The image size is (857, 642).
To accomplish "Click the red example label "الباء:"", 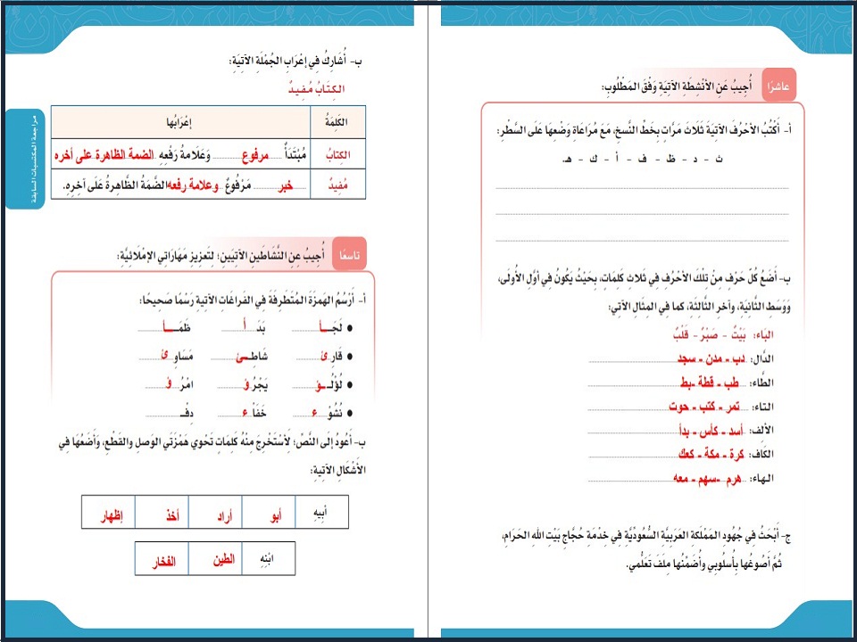I will point(763,334).
